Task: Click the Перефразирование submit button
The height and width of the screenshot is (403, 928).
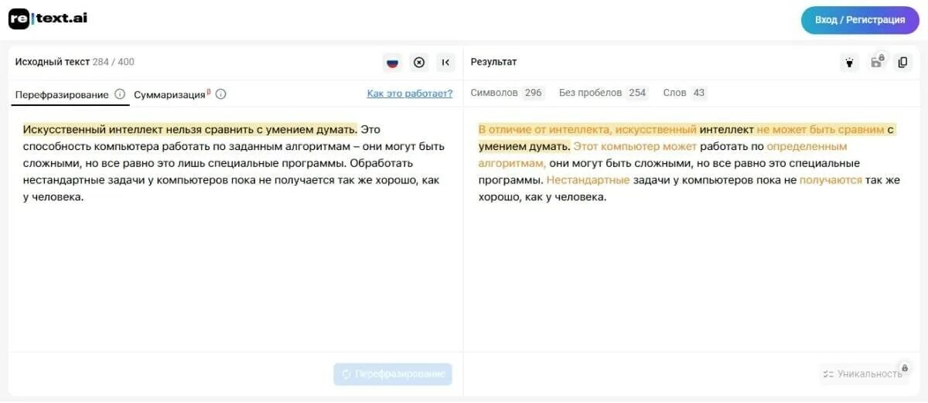Action: click(393, 374)
